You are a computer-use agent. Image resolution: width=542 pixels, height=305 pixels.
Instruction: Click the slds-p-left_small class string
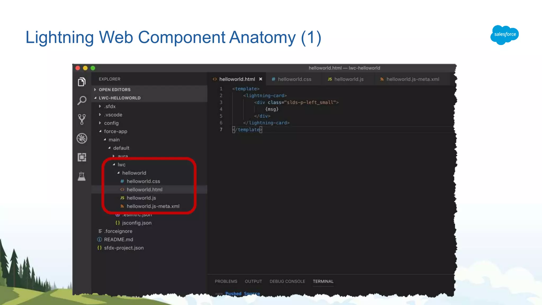tap(310, 102)
